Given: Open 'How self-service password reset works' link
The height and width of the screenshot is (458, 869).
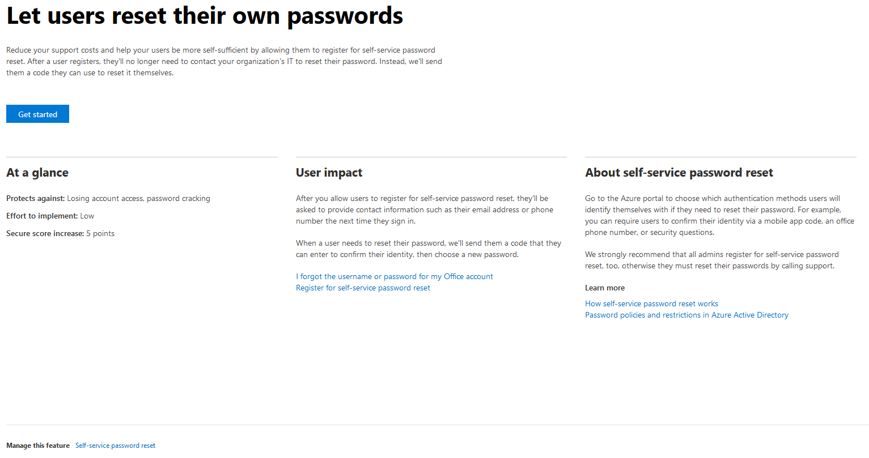Looking at the screenshot, I should point(651,303).
